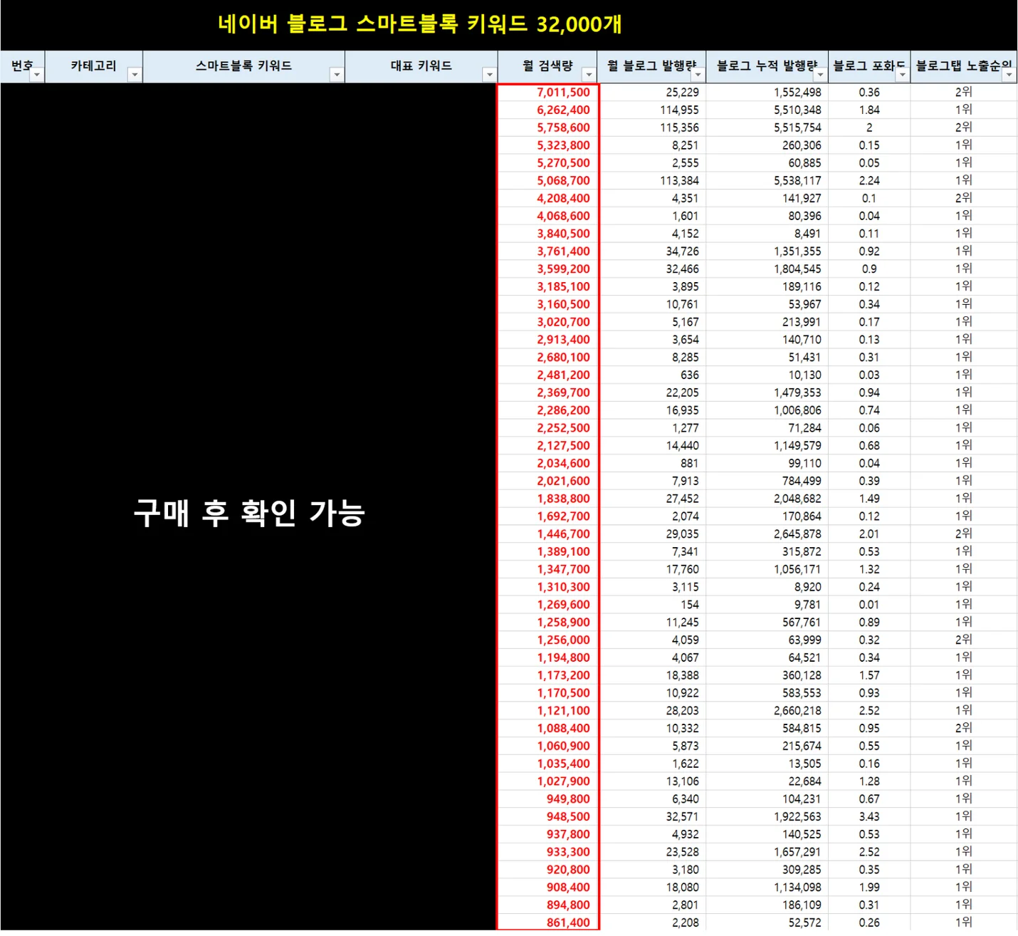The image size is (1018, 936).
Task: Select the cumulative publish cell 1,922,563
Action: pos(767,816)
